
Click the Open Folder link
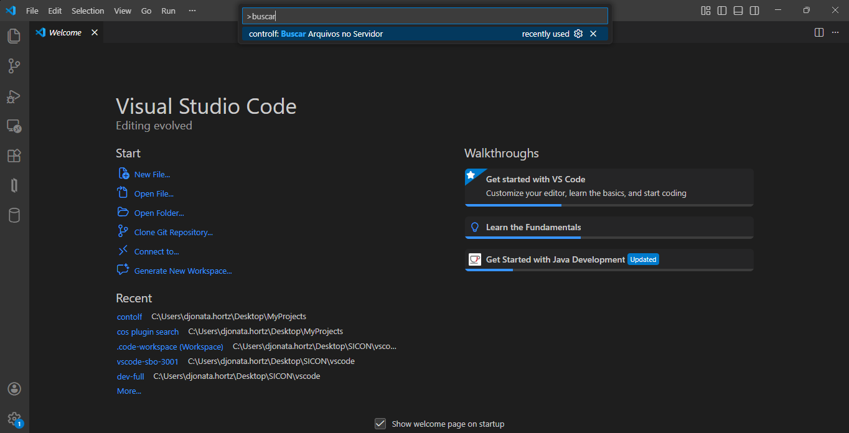159,213
